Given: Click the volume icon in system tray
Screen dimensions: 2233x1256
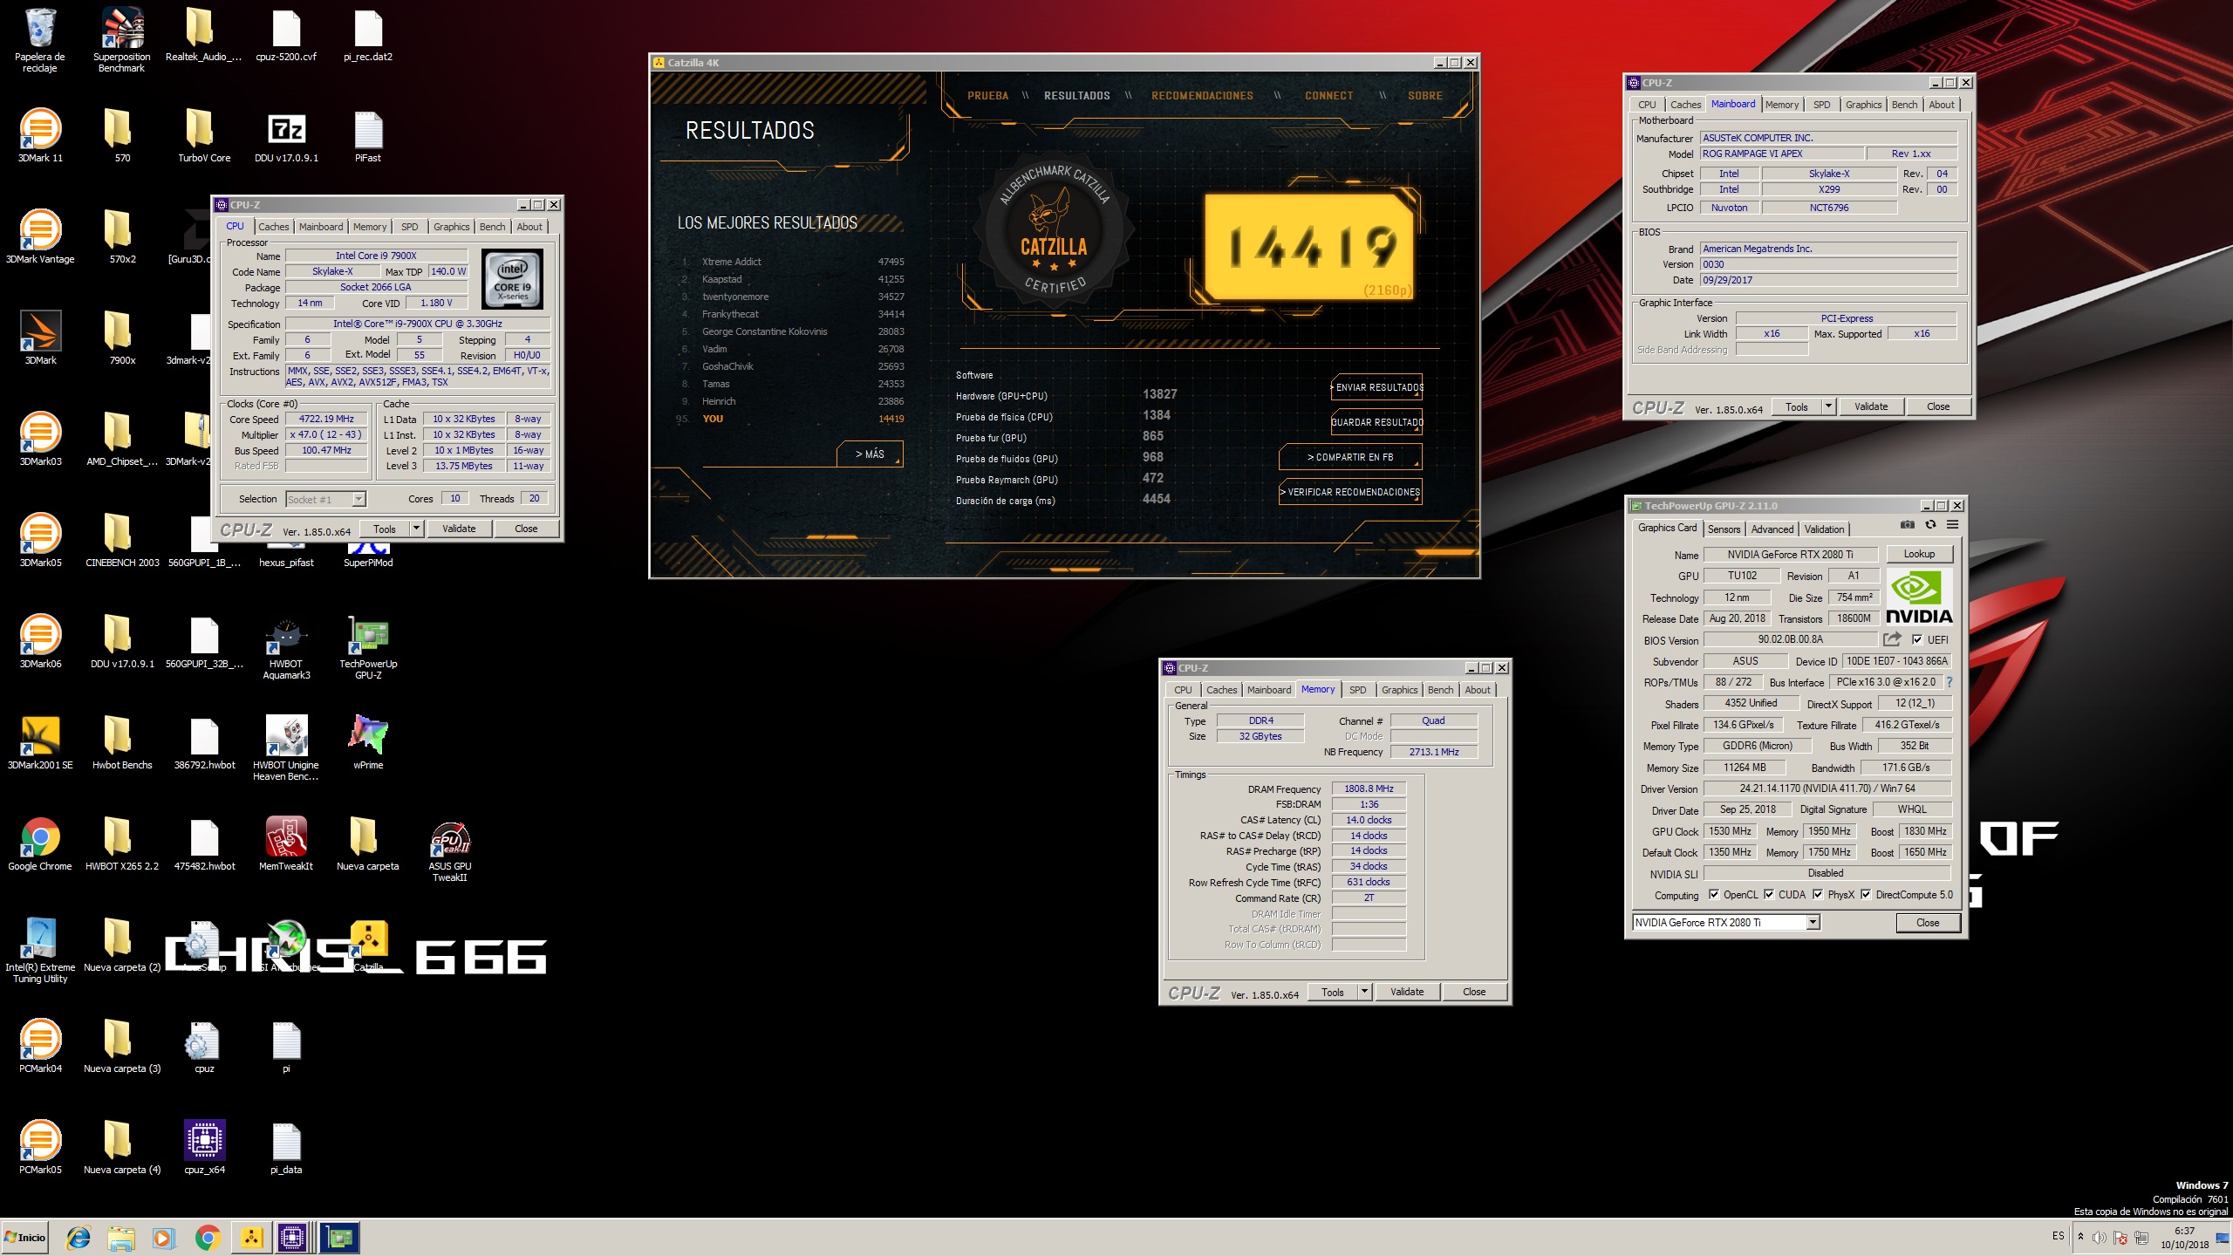Looking at the screenshot, I should (2100, 1237).
